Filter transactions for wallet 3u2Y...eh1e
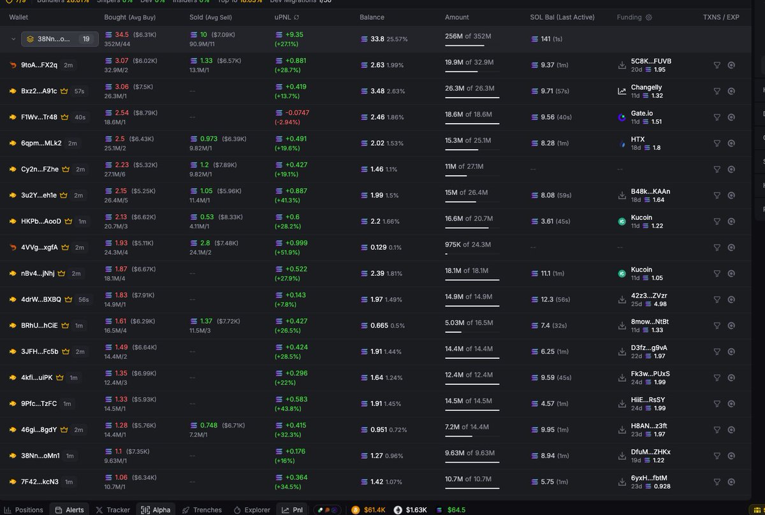 [717, 196]
